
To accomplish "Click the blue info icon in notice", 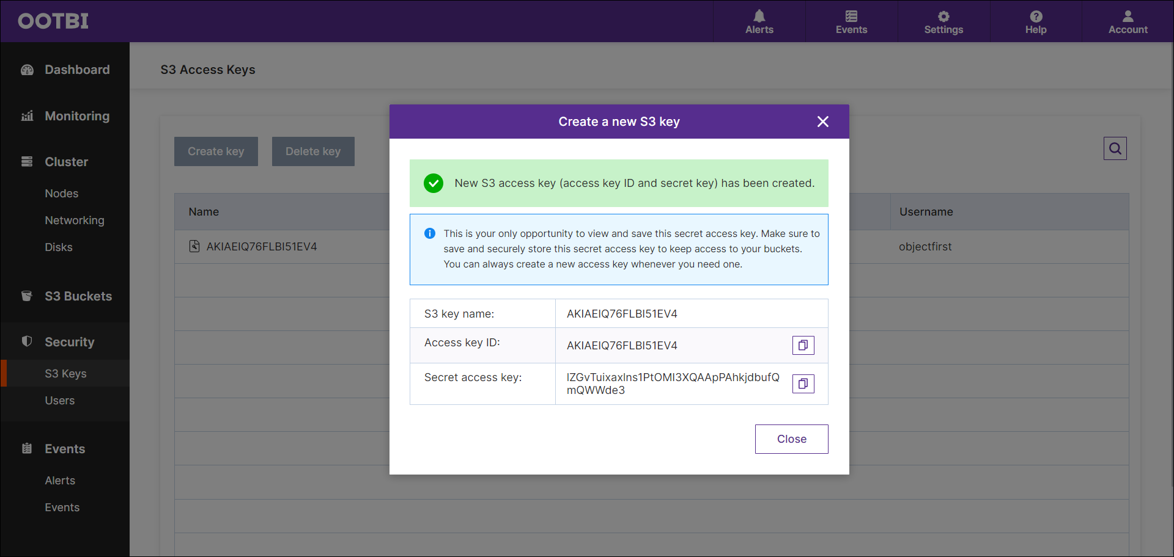I will tap(430, 233).
